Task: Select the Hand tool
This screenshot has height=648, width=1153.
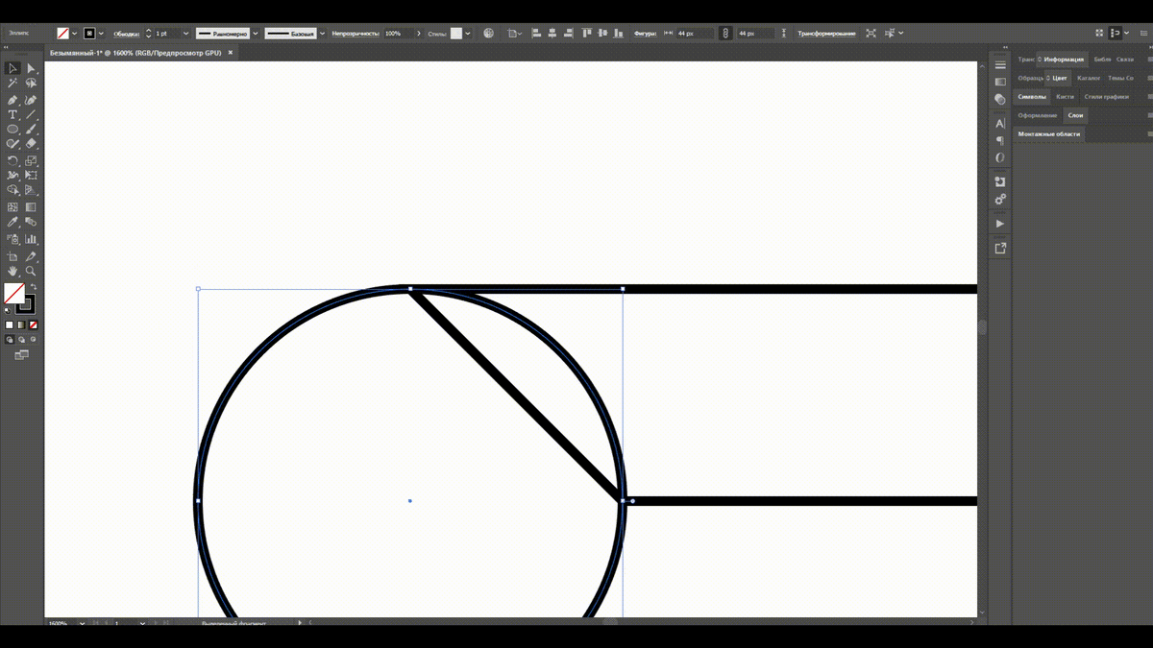Action: pyautogui.click(x=12, y=272)
